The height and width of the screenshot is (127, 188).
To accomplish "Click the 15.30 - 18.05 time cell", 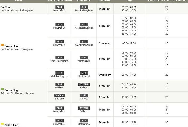I will [x=129, y=97].
